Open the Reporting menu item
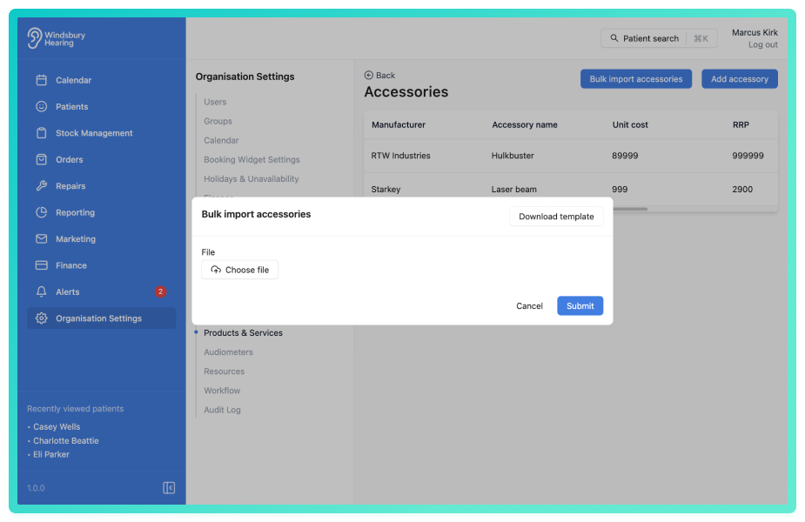The width and height of the screenshot is (805, 522). click(101, 212)
